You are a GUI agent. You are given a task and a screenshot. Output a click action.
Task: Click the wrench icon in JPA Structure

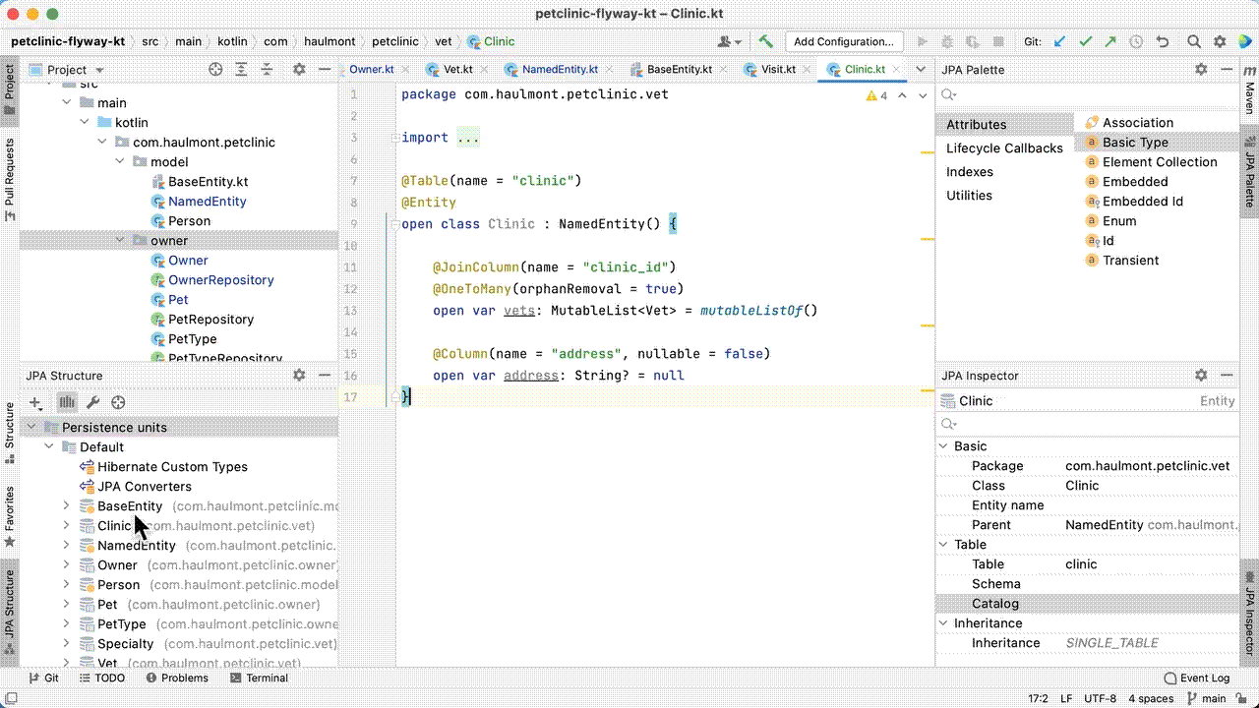[92, 402]
